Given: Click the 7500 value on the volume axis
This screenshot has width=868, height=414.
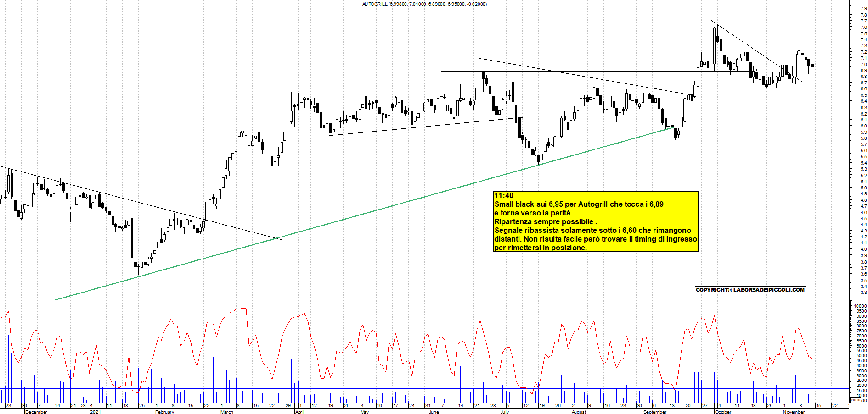Looking at the screenshot, I should tap(862, 331).
